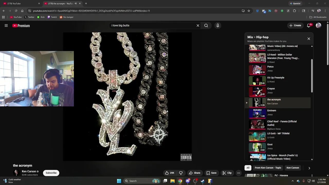
Task: Open media controls icon in Chrome toolbar
Action: 313,11
